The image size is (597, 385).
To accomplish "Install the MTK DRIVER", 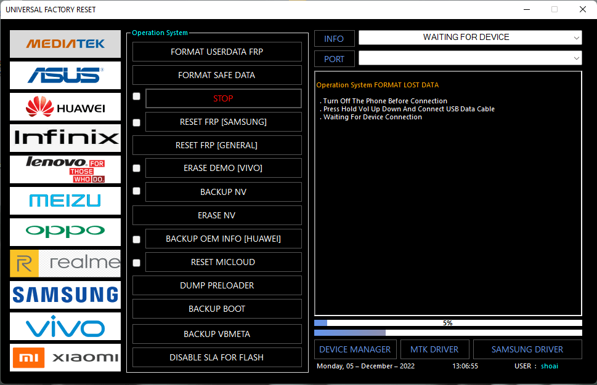I will pyautogui.click(x=434, y=349).
